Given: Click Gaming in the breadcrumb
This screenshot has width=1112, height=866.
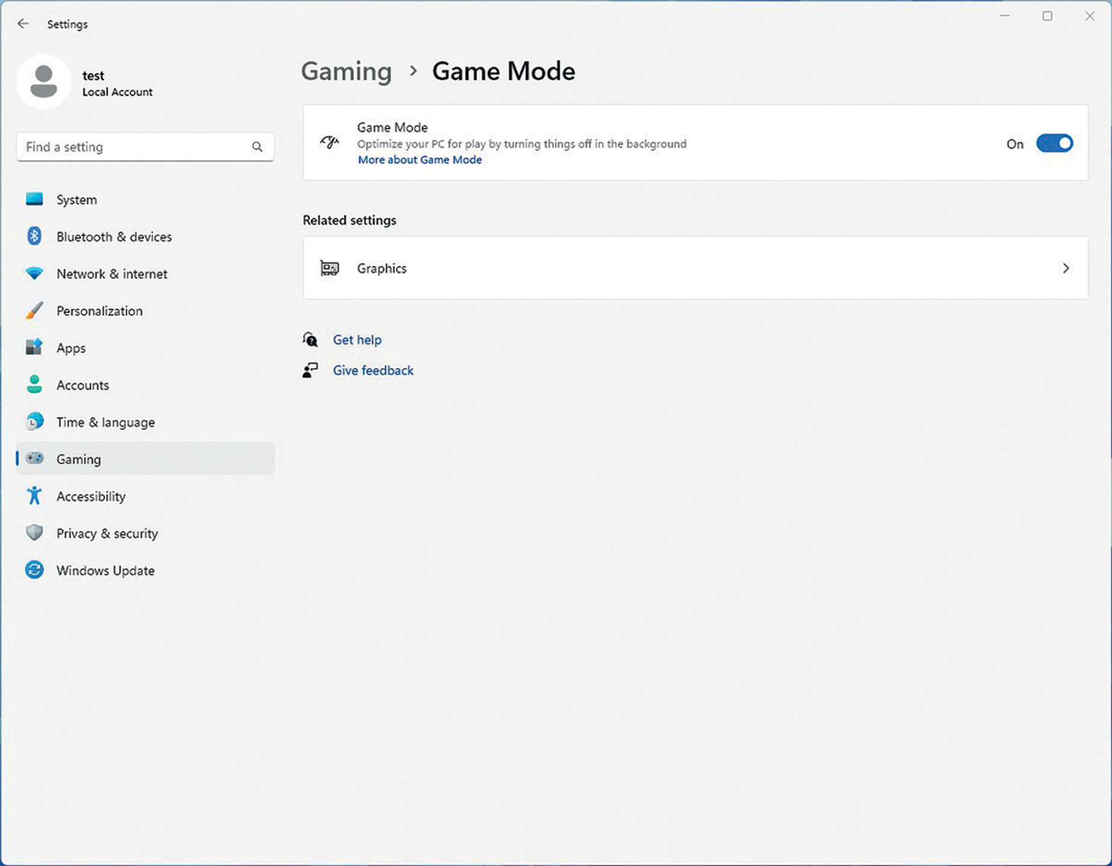Looking at the screenshot, I should (x=346, y=72).
